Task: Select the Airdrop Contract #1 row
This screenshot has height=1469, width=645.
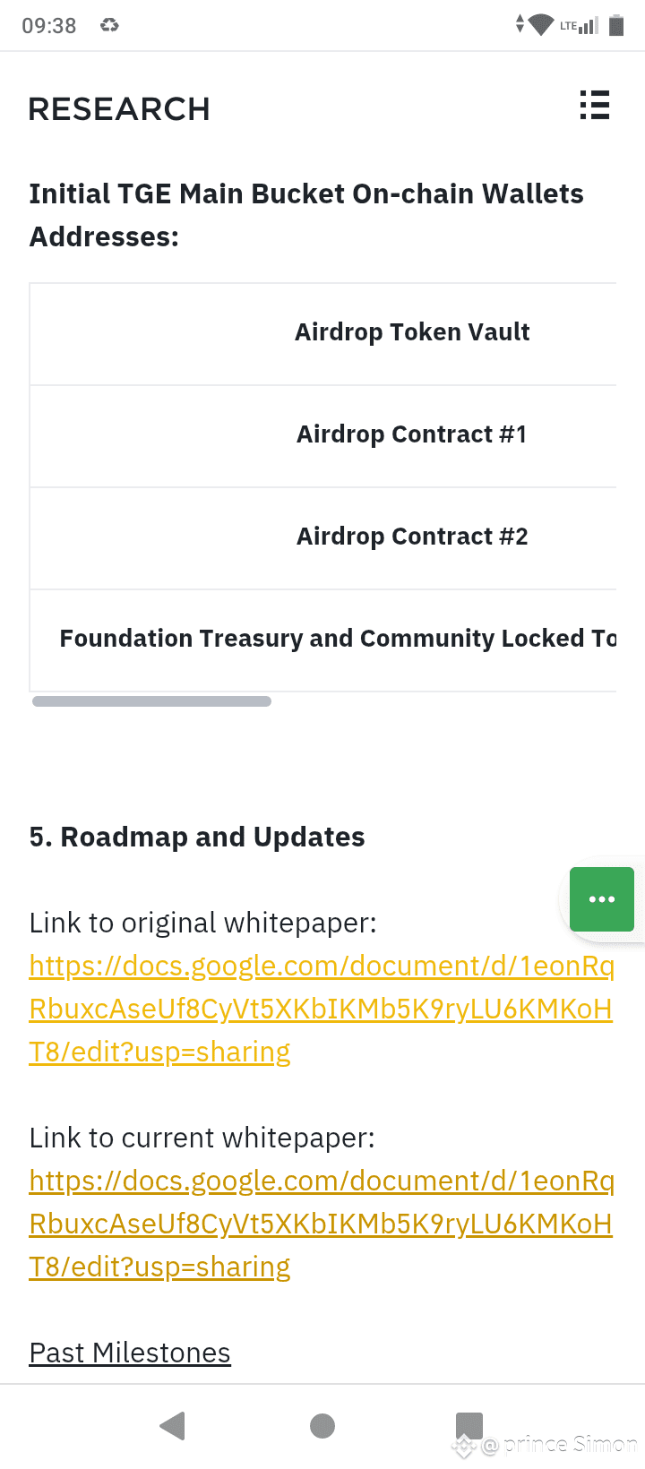Action: point(323,434)
